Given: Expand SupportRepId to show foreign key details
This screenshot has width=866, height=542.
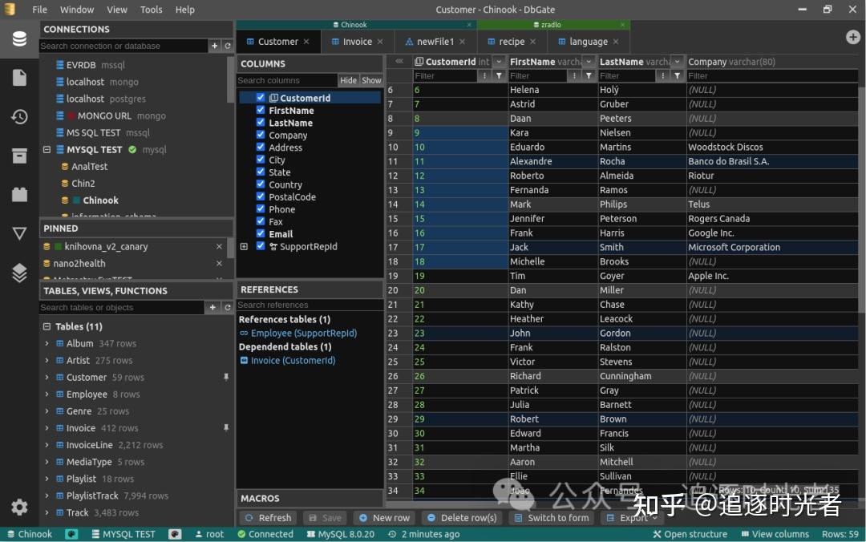Looking at the screenshot, I should point(245,247).
